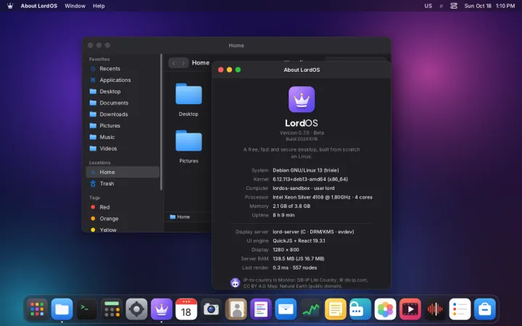The image size is (522, 326).
Task: Open the Window menu
Action: click(75, 6)
